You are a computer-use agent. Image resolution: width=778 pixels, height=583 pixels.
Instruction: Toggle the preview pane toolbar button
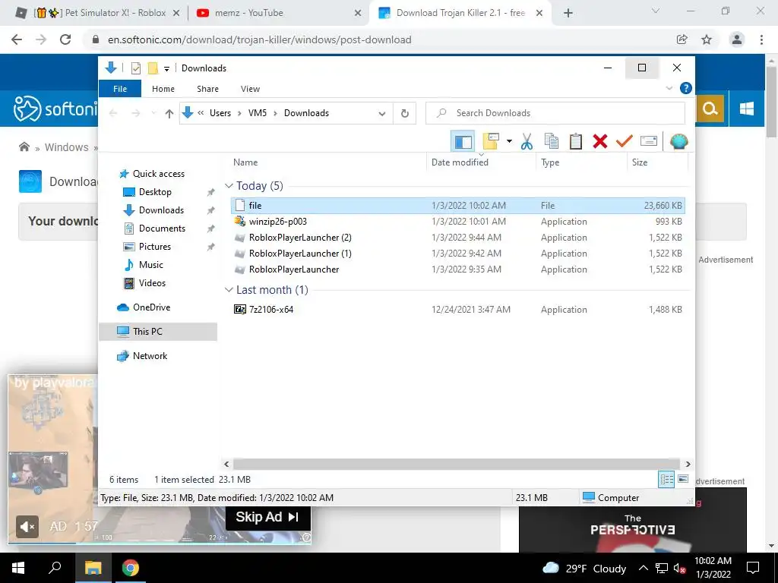click(463, 142)
